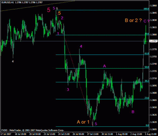The width and height of the screenshot is (158, 136).
Task: Select the red dotted Fibonacci base line
Action: tap(74, 68)
